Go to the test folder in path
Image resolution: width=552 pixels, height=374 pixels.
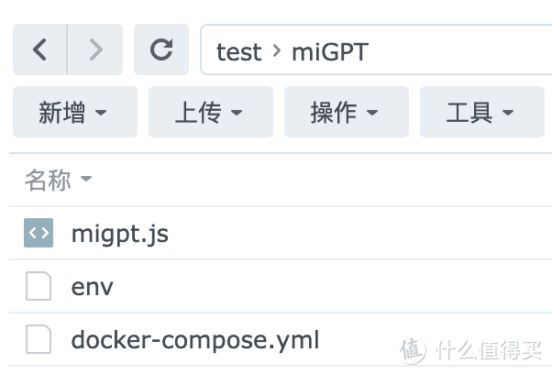point(238,52)
